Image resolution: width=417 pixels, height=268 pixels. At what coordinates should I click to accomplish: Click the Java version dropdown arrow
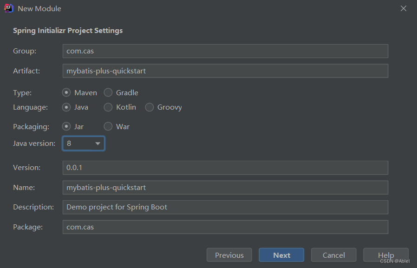(x=98, y=144)
